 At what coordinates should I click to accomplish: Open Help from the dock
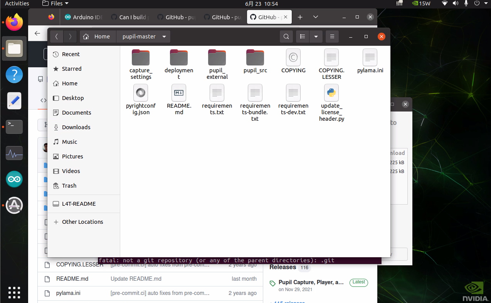point(14,75)
